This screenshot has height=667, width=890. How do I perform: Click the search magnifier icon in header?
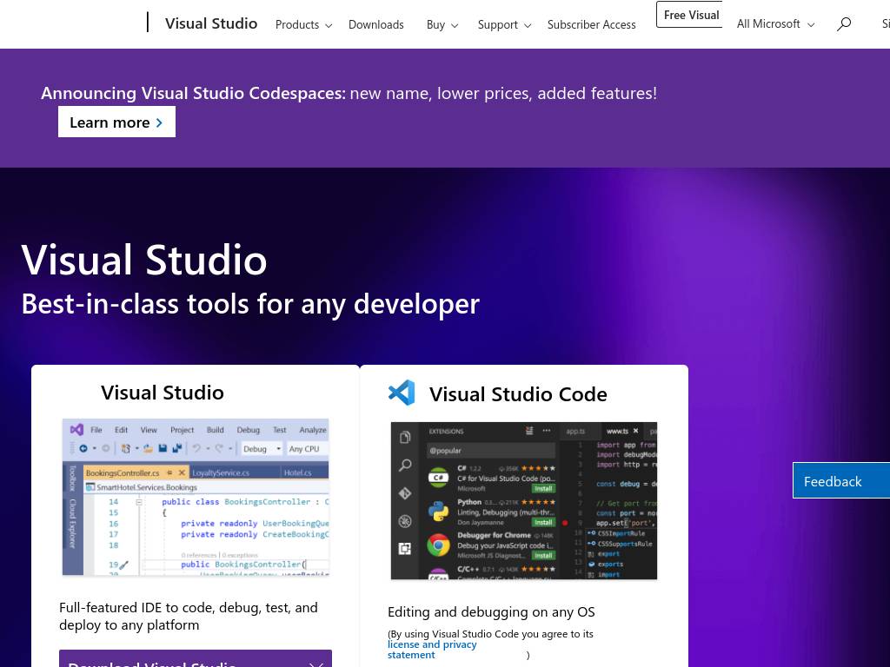click(843, 24)
